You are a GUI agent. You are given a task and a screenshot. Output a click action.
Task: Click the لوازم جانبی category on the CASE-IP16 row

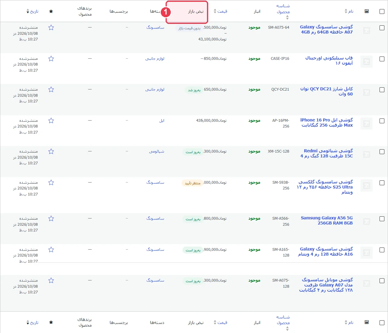click(x=155, y=59)
